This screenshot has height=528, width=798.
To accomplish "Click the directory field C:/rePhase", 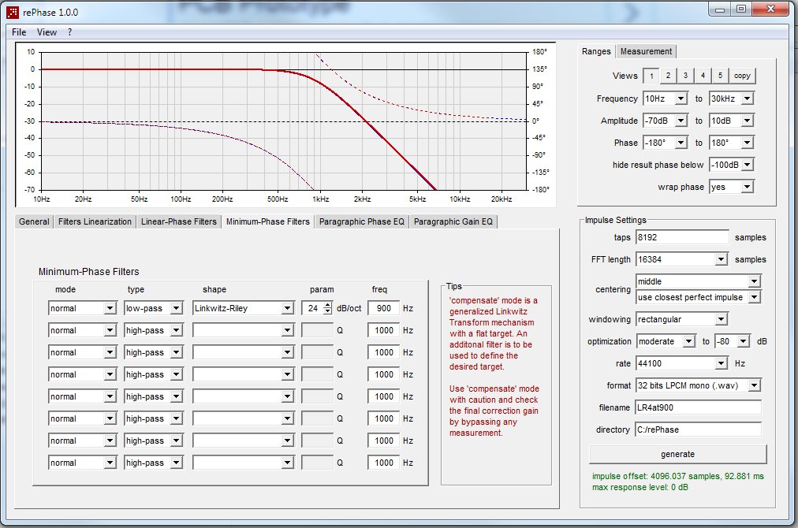I will coord(699,429).
